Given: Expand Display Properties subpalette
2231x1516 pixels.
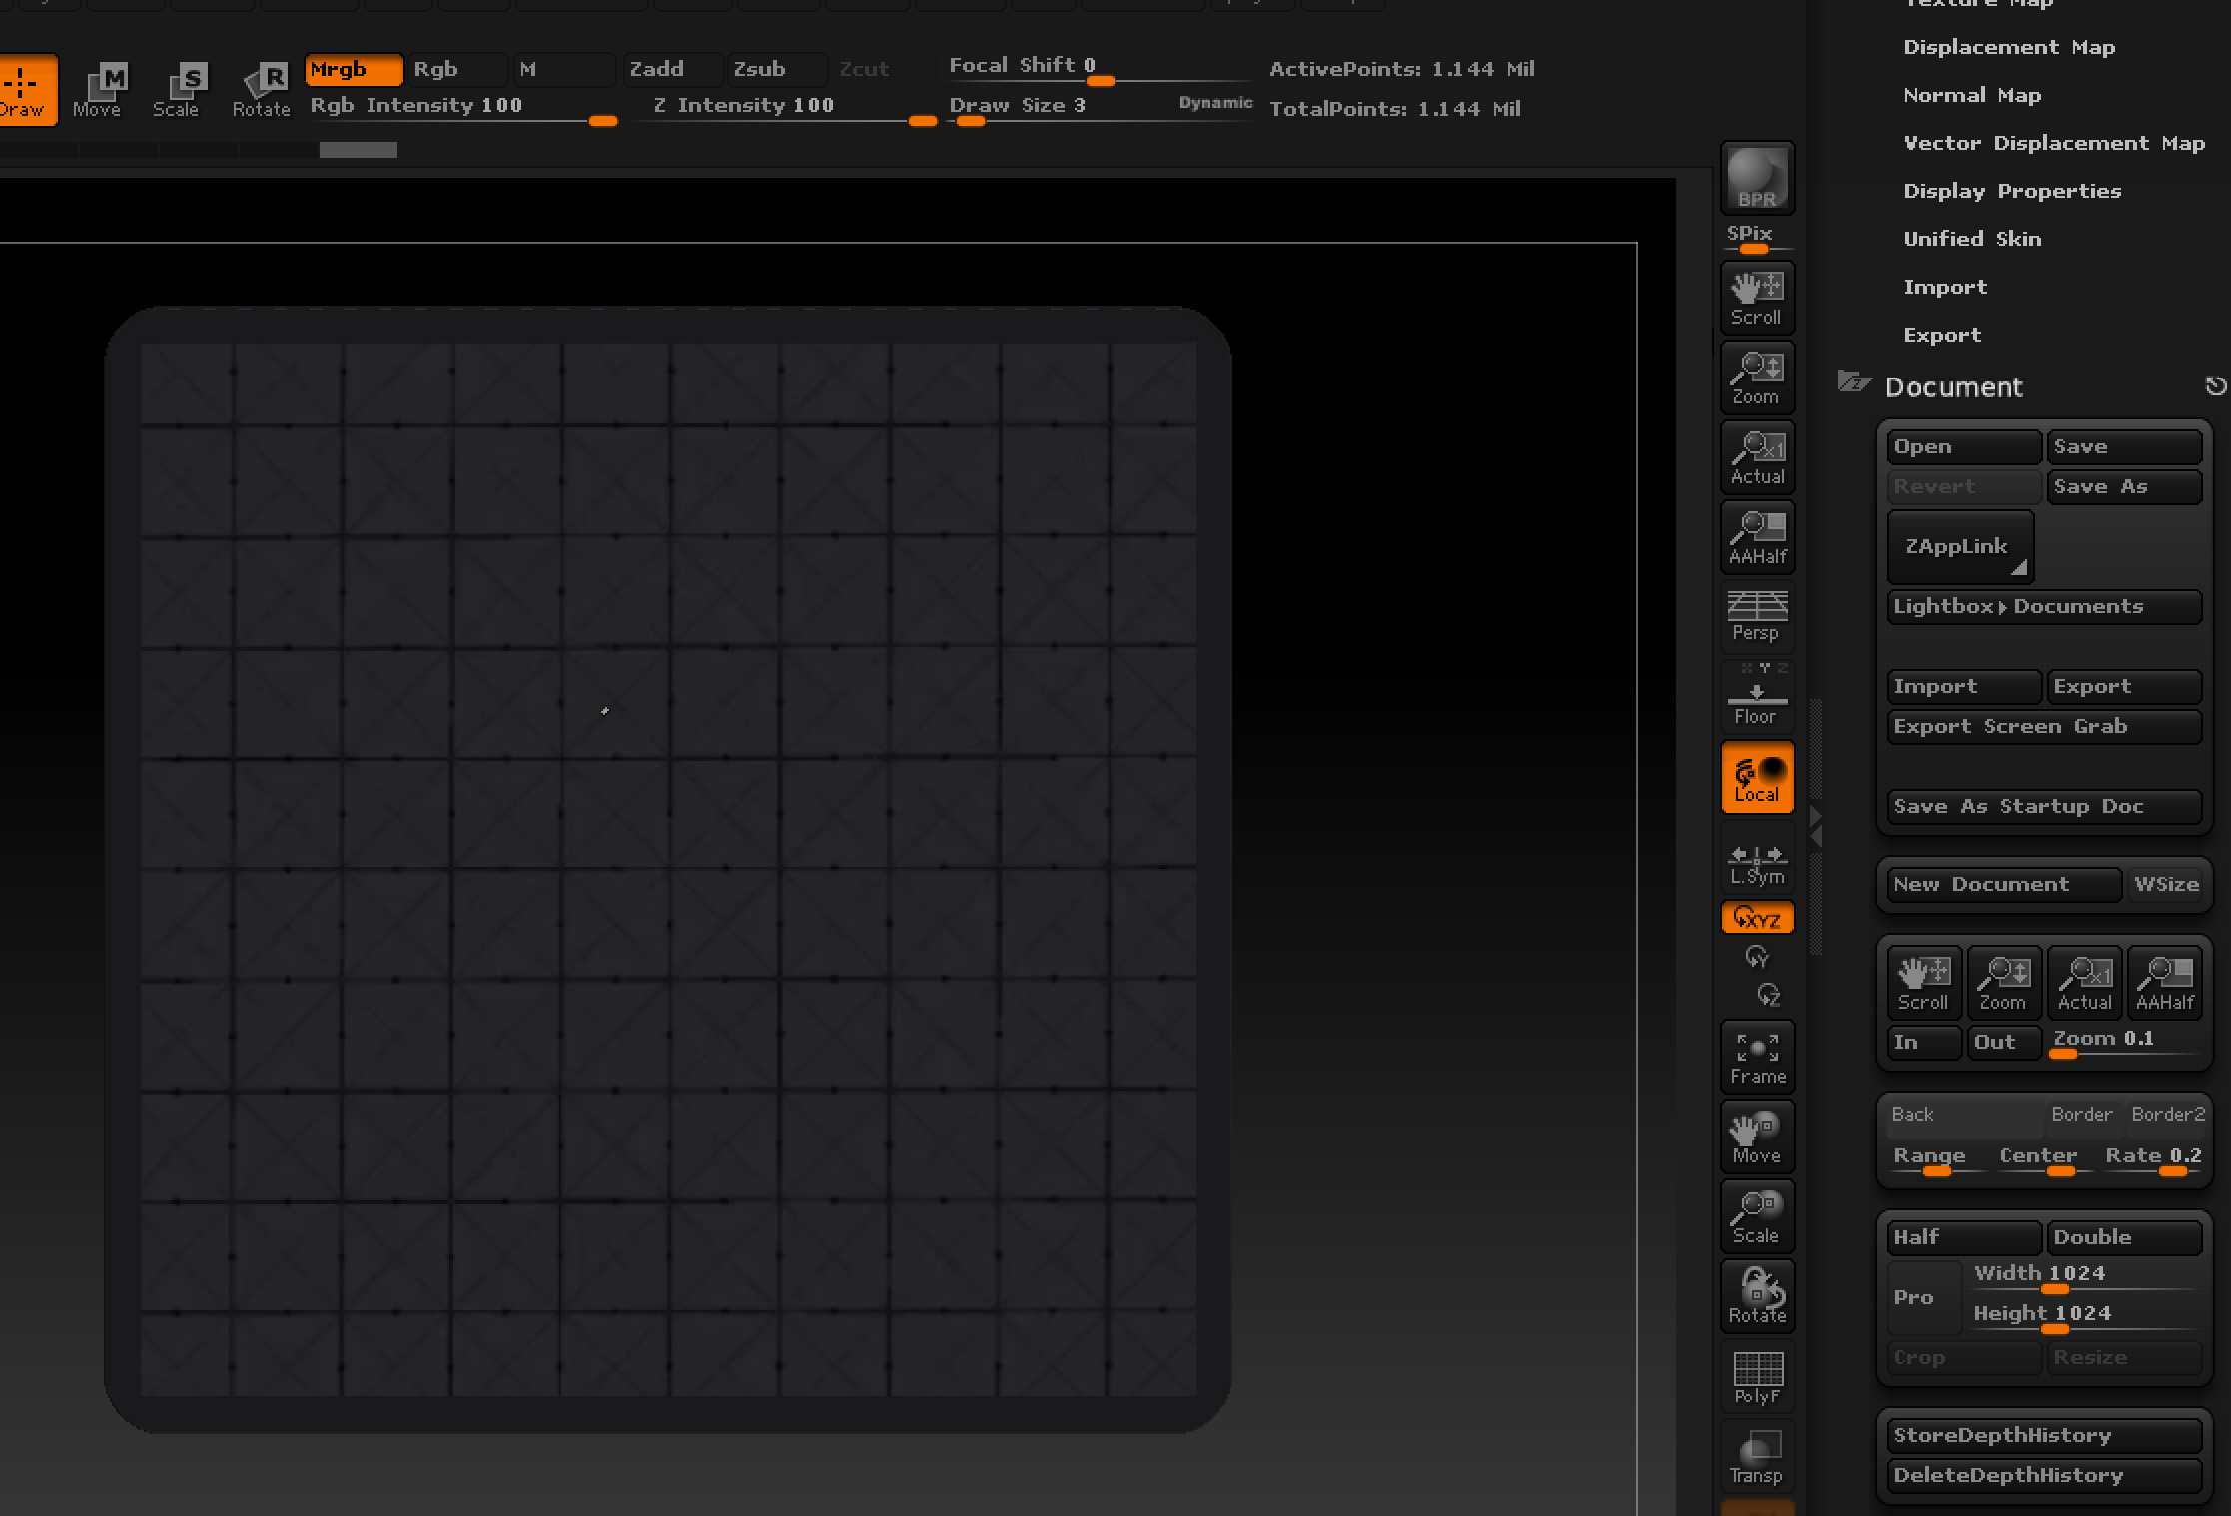Looking at the screenshot, I should point(2012,192).
